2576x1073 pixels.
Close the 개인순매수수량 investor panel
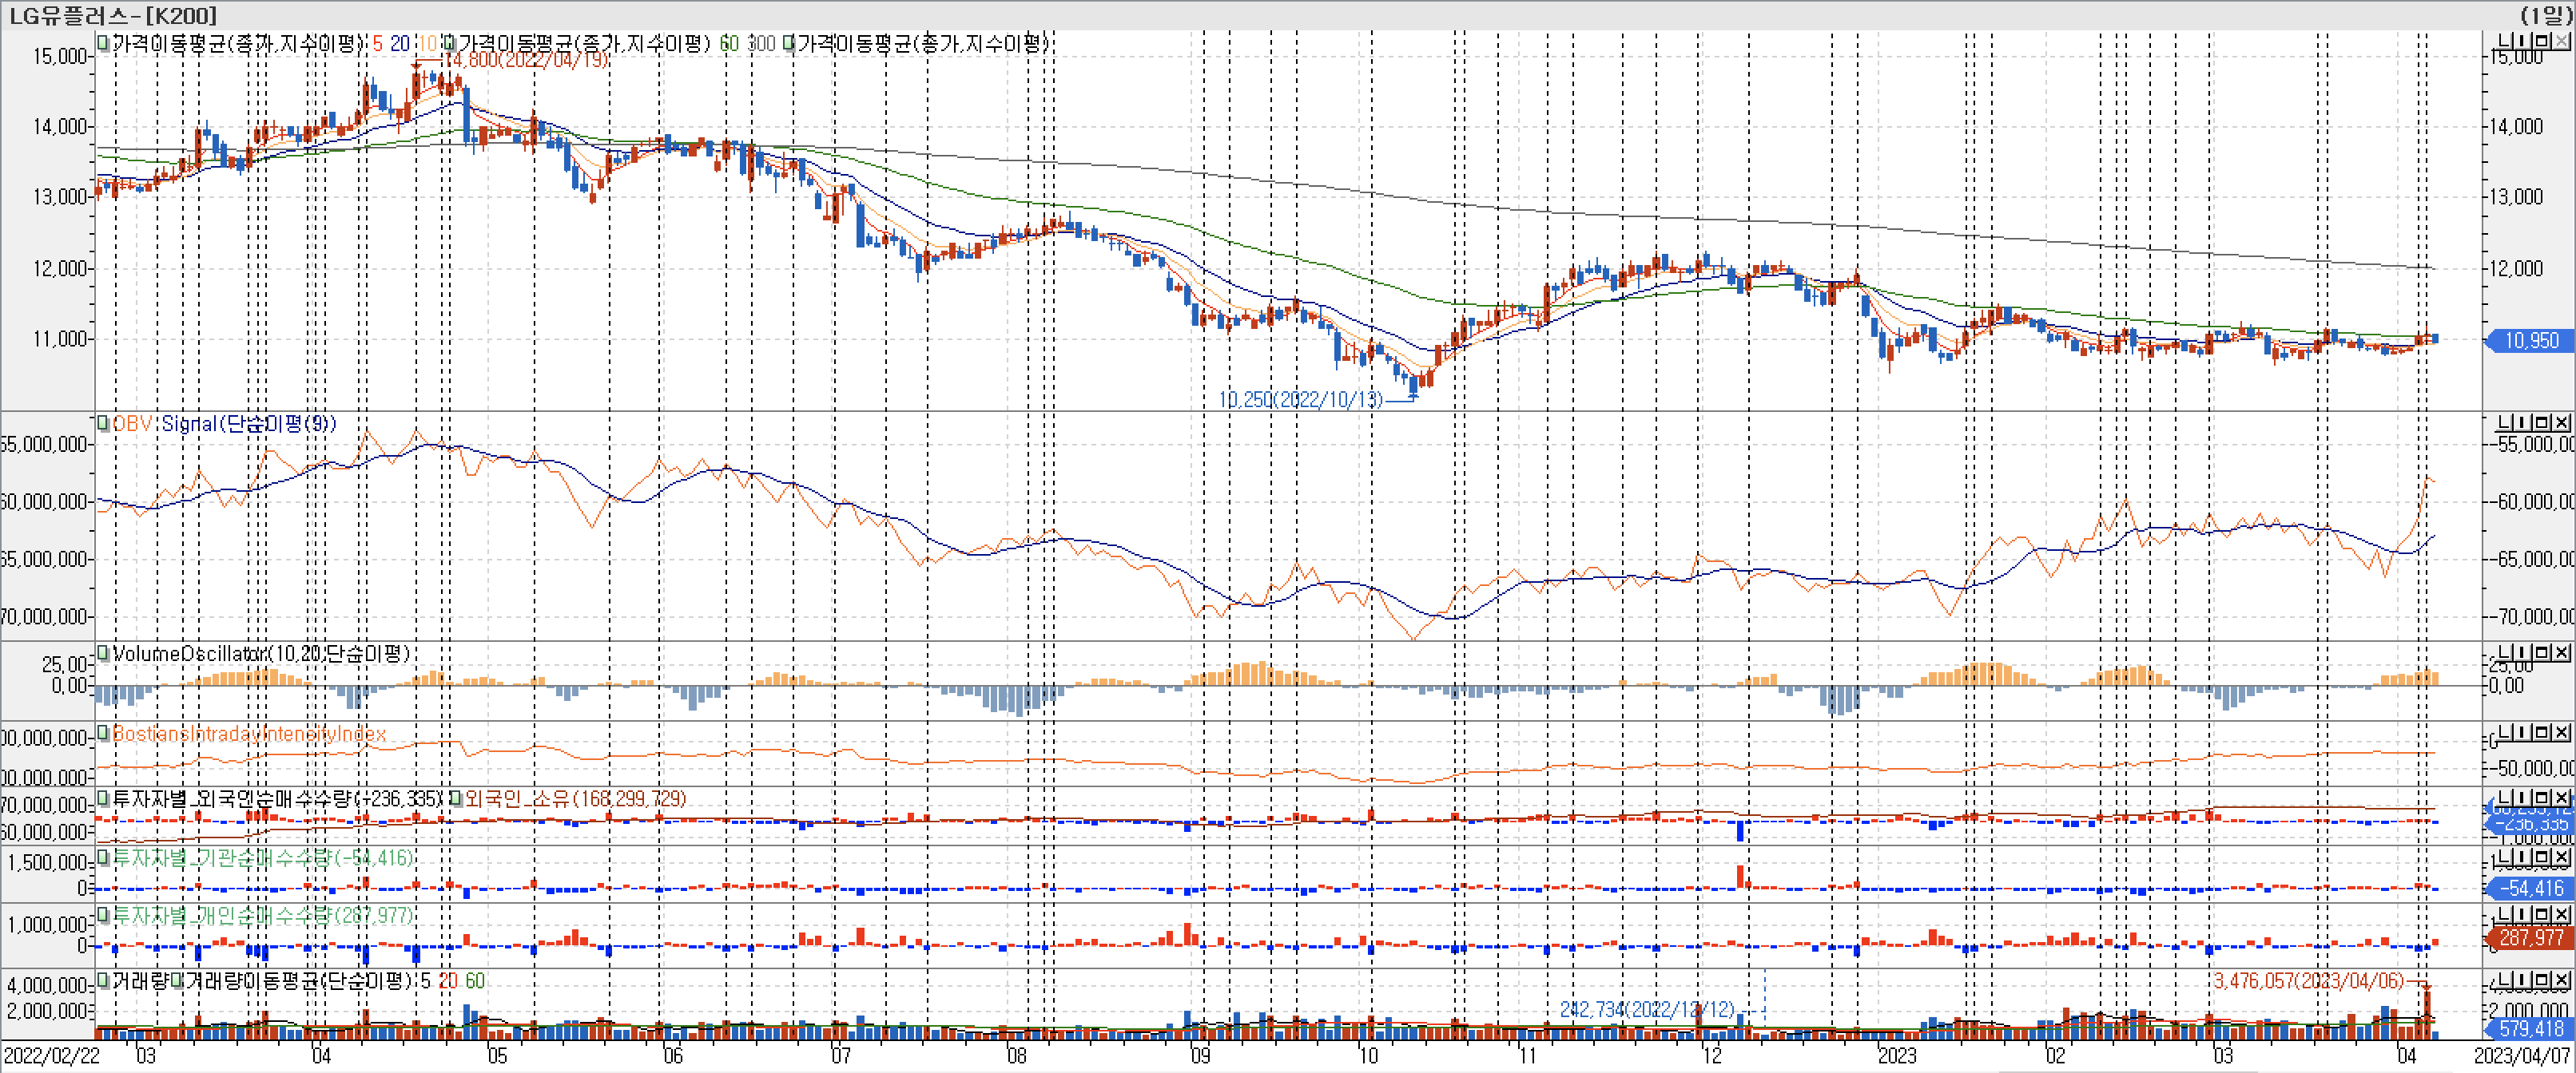[2561, 914]
